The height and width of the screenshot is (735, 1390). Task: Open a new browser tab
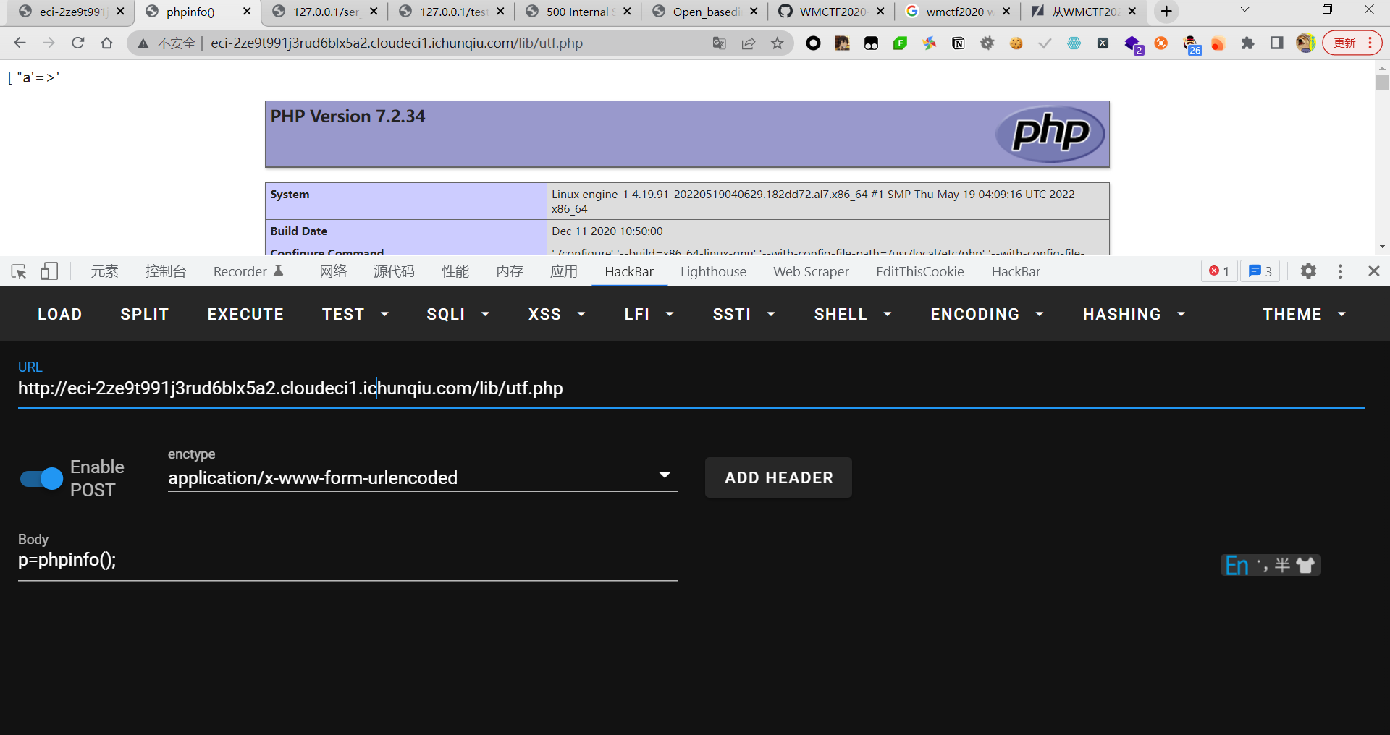click(x=1166, y=12)
